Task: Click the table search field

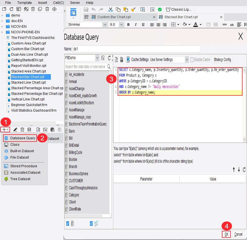Action: 86,67
